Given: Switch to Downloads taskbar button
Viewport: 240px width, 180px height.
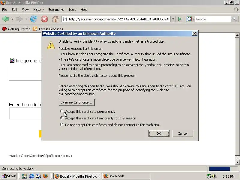Looking at the screenshot, I should (126, 176).
